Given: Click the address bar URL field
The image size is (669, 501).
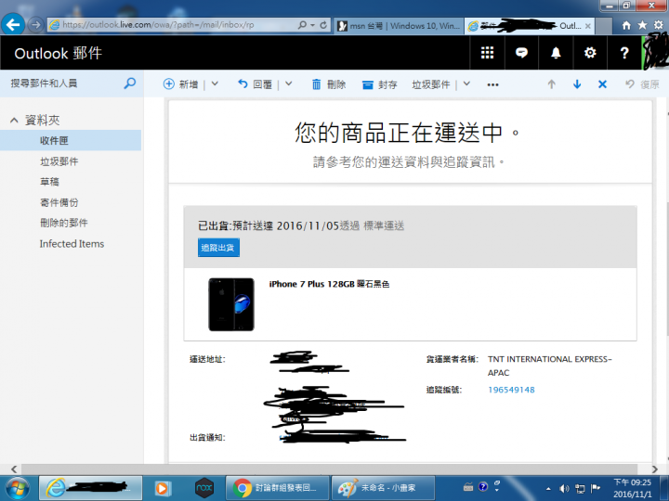Looking at the screenshot, I should click(x=173, y=25).
